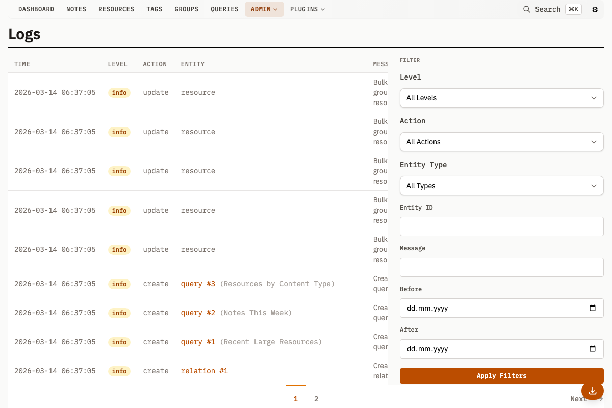Click into the Message filter field

tap(501, 267)
